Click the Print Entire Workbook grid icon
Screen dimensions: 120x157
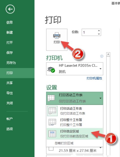click(x=52, y=122)
